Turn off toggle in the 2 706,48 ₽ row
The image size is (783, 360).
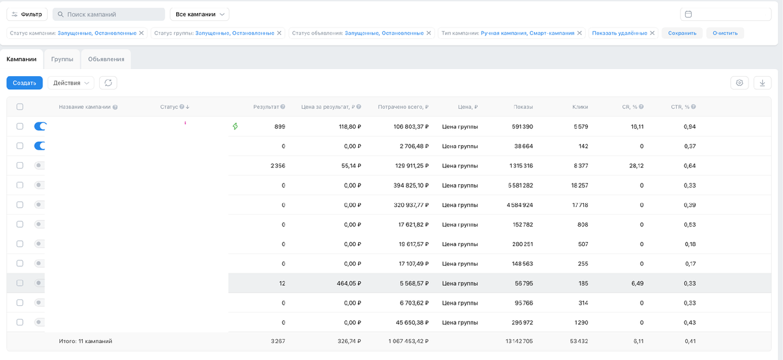[x=40, y=146]
